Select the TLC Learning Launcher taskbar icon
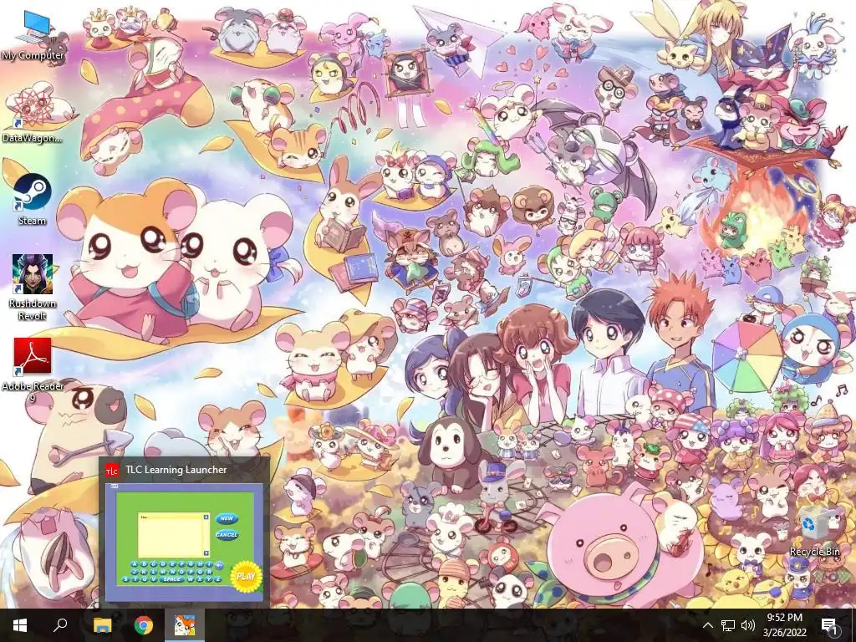This screenshot has width=856, height=642. coord(185,625)
